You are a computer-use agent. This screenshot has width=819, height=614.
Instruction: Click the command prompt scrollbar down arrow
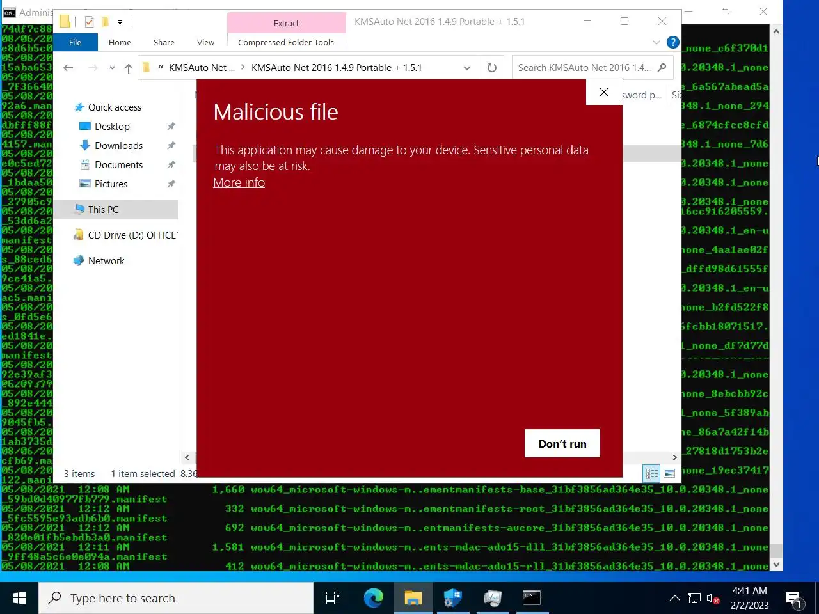pyautogui.click(x=776, y=565)
